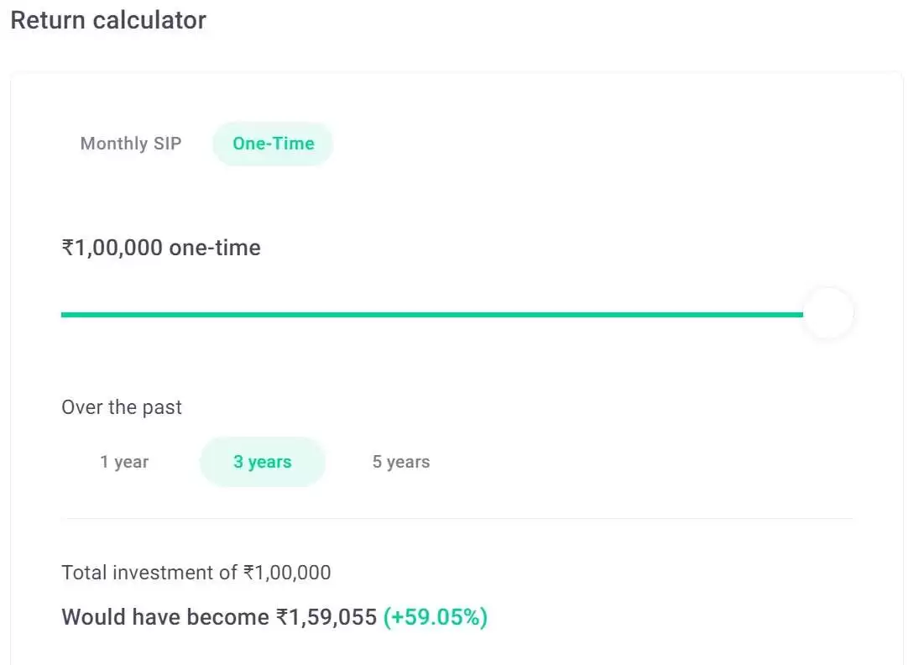Select the Total investment of ₹1,00,000 text
The image size is (924, 665).
(x=196, y=572)
